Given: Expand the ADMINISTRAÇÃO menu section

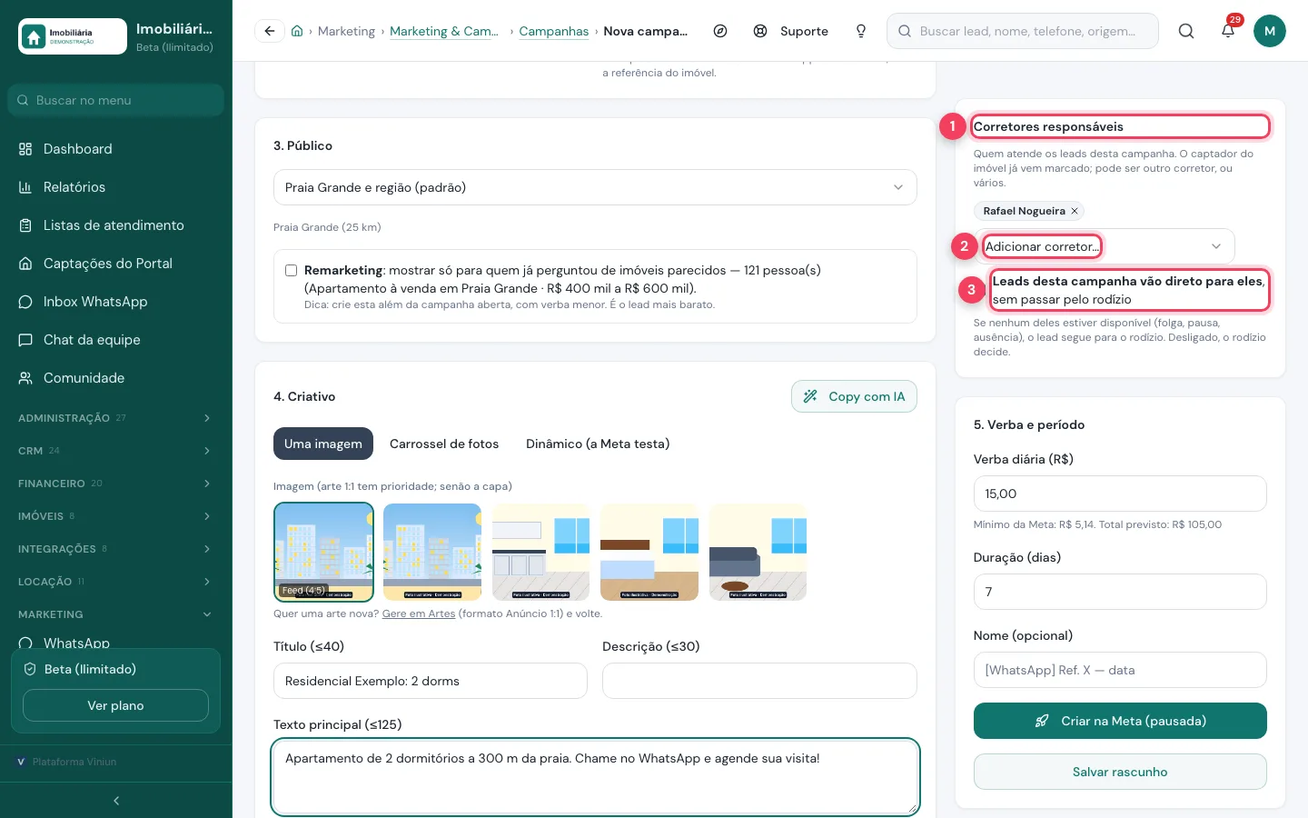Looking at the screenshot, I should [x=116, y=418].
